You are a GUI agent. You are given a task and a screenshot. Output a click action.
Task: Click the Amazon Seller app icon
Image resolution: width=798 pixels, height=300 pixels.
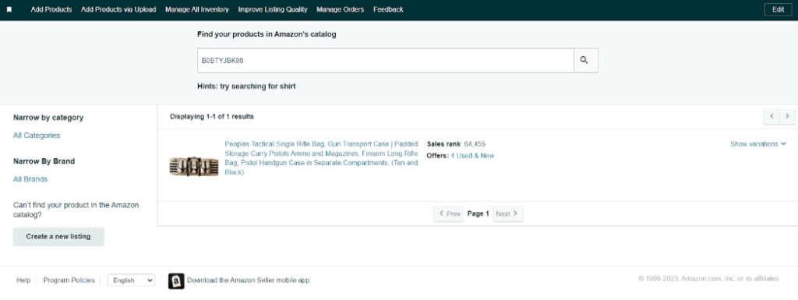click(176, 281)
